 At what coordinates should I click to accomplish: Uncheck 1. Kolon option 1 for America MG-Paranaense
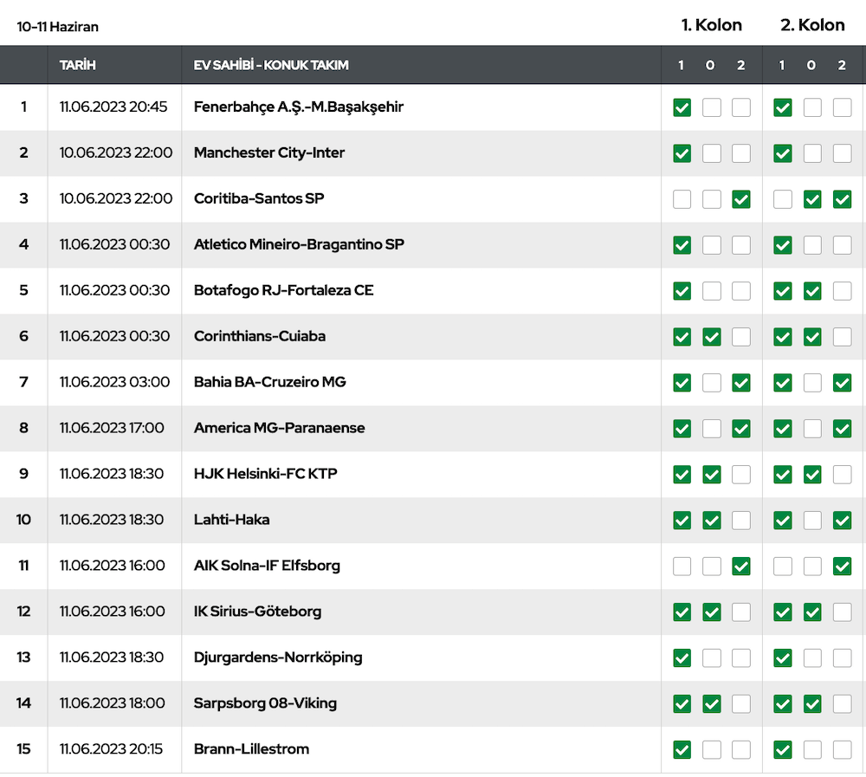pyautogui.click(x=682, y=428)
